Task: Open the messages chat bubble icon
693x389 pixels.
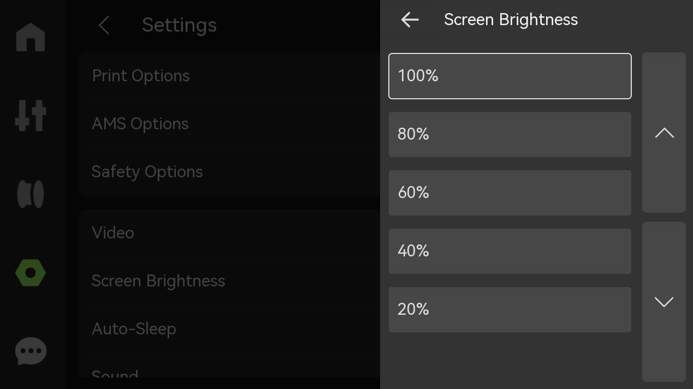Action: tap(31, 351)
